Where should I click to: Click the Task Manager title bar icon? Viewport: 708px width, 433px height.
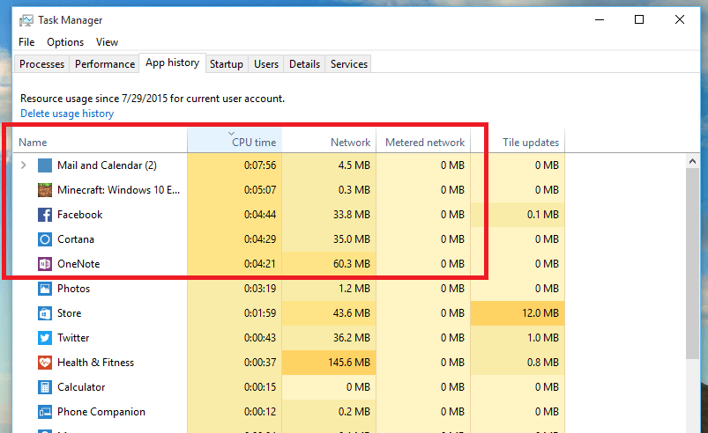pos(26,20)
